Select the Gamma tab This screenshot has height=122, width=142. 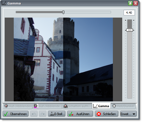point(101,106)
